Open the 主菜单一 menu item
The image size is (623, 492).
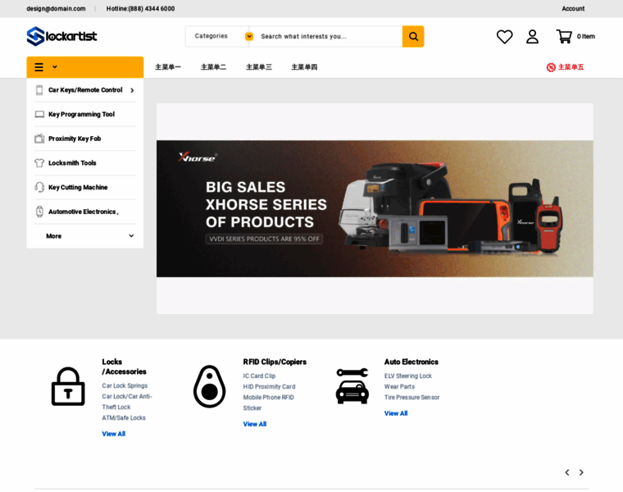(x=168, y=67)
